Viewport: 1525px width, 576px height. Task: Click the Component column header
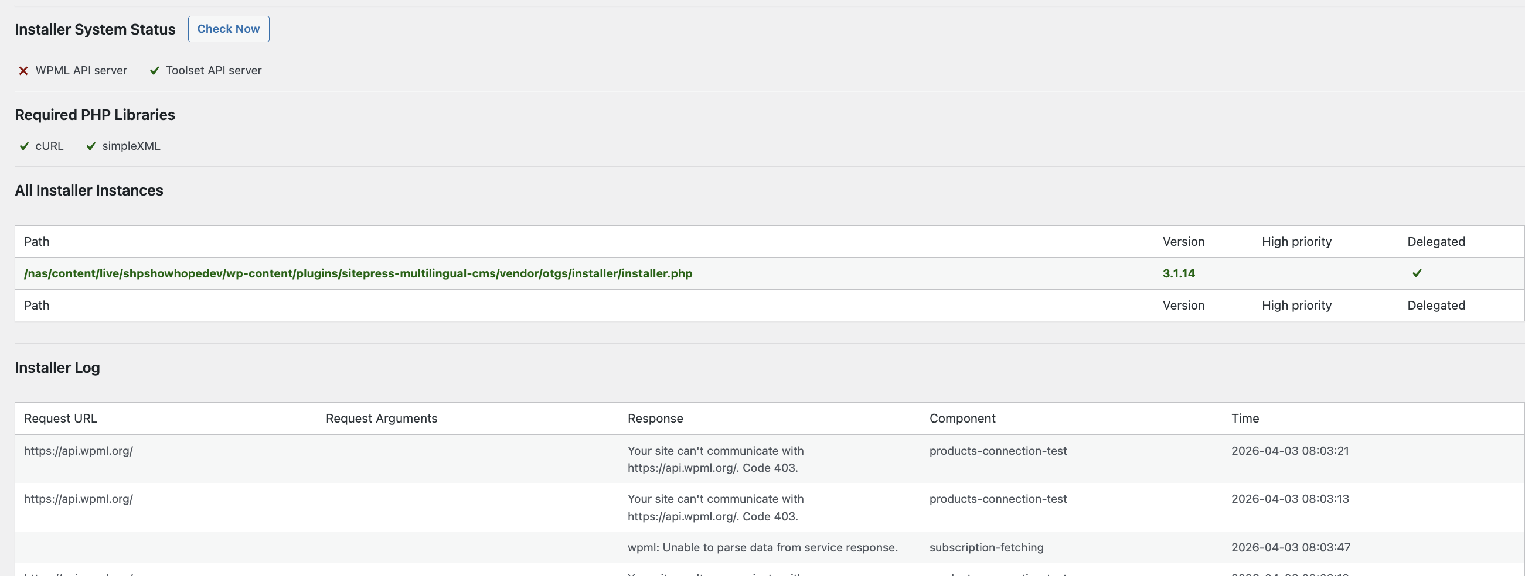click(962, 418)
